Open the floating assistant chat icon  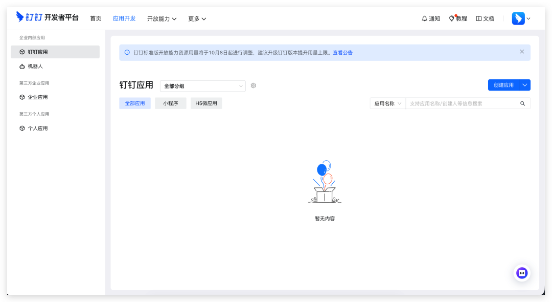522,273
